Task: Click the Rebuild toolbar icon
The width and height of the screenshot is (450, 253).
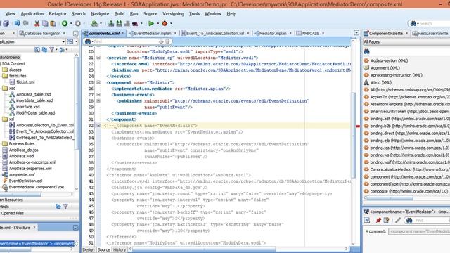Action: point(119,23)
